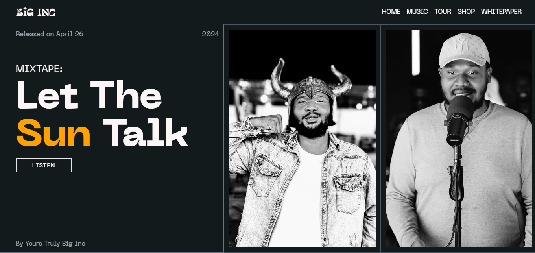Click the LISTEN button

tap(44, 165)
